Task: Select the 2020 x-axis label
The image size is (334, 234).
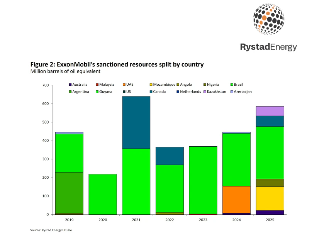Action: coord(103,220)
